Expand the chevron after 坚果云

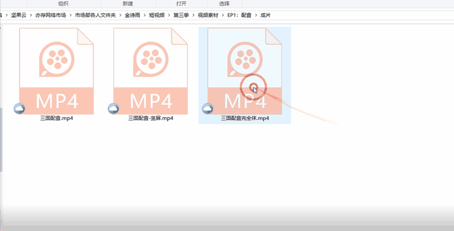point(31,15)
